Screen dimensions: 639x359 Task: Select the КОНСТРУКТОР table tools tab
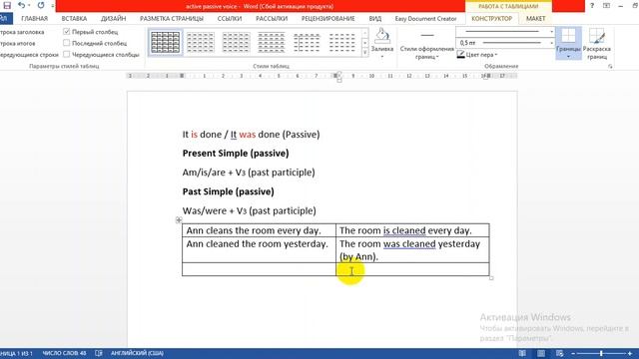tap(492, 19)
